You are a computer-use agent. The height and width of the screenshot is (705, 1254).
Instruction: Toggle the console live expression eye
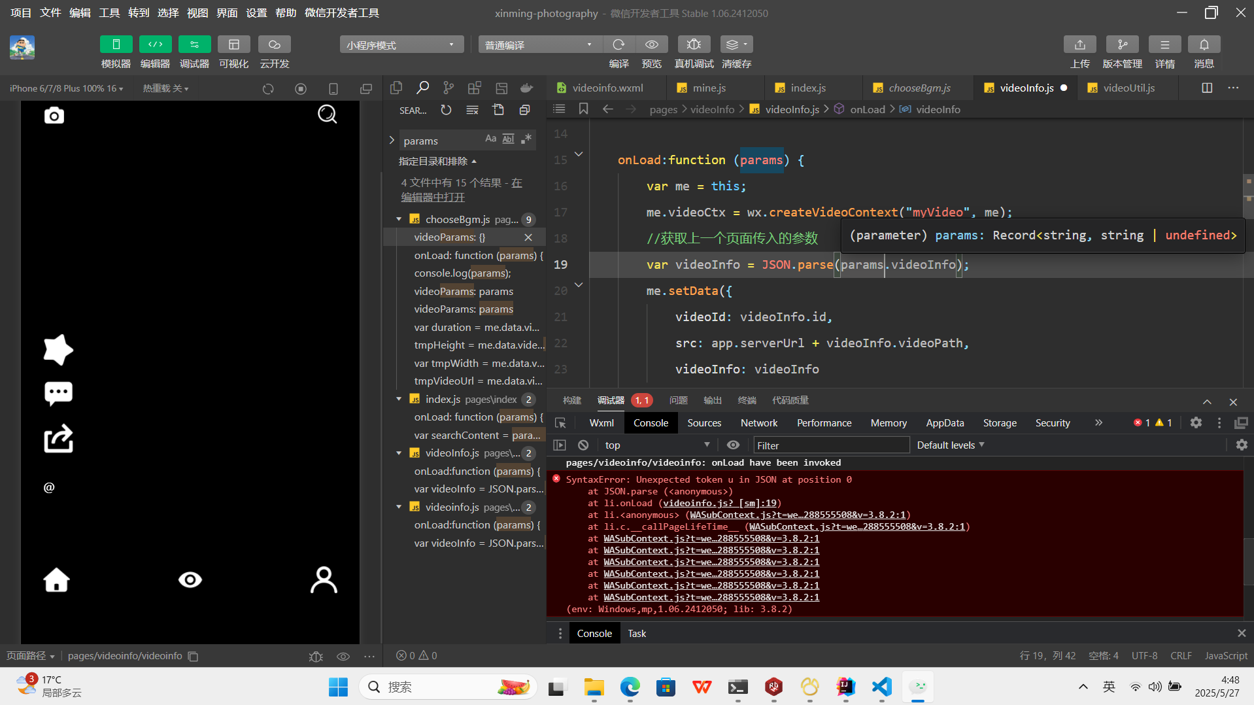pos(733,445)
